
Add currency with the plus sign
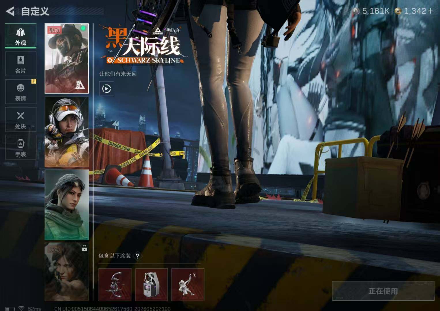(x=430, y=11)
